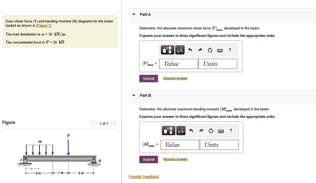Click the Units field in Part B
The width and height of the screenshot is (316, 183).
pyautogui.click(x=219, y=144)
